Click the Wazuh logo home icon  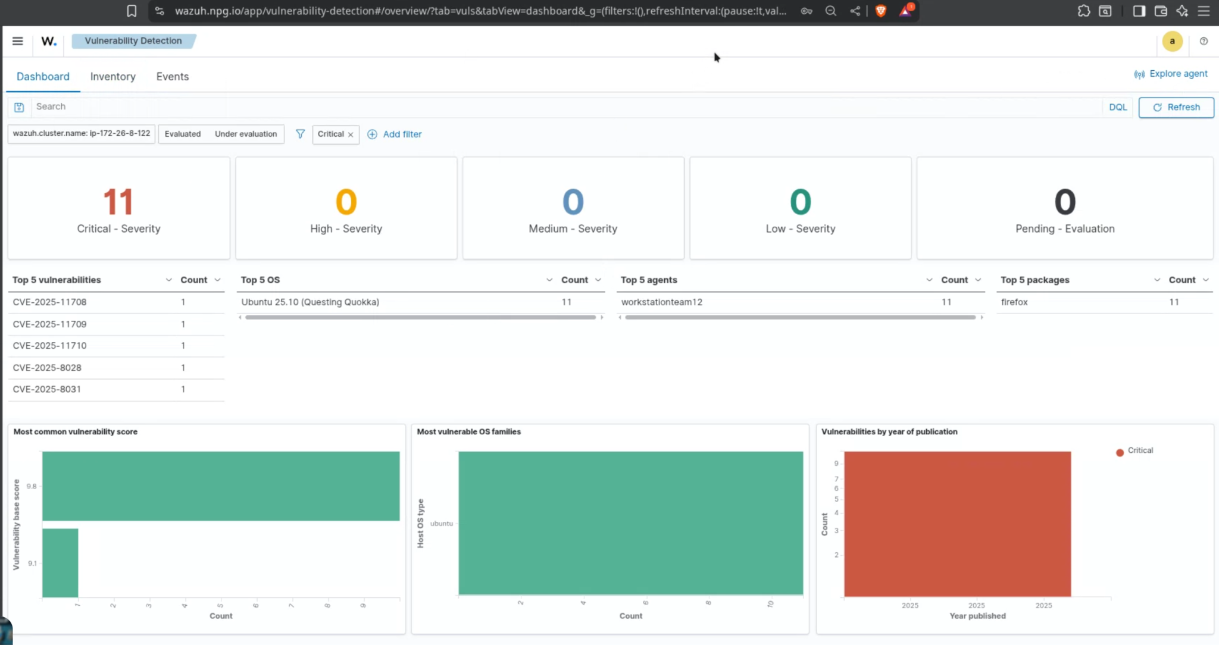pyautogui.click(x=49, y=41)
